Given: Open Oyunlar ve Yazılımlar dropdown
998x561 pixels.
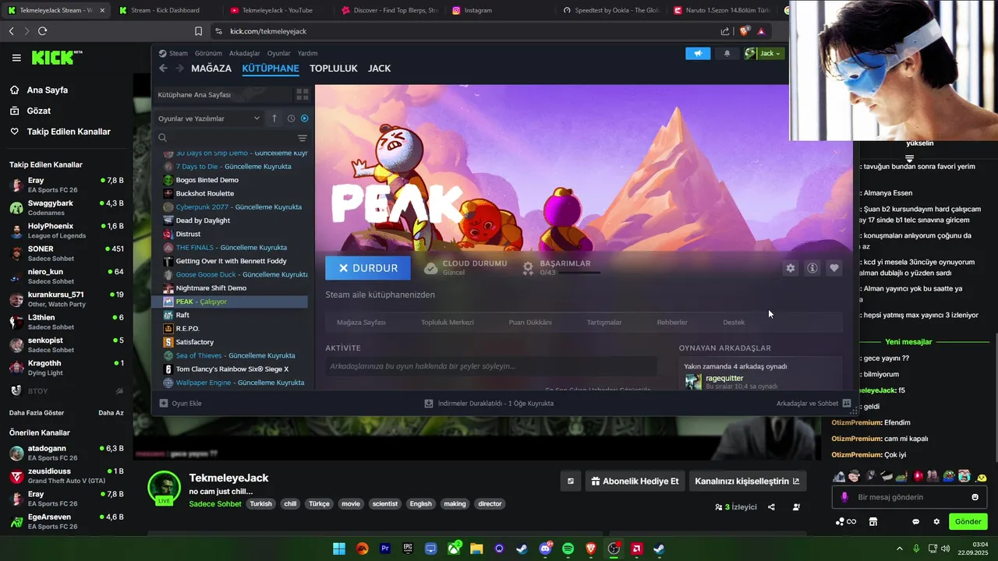Looking at the screenshot, I should click(208, 118).
